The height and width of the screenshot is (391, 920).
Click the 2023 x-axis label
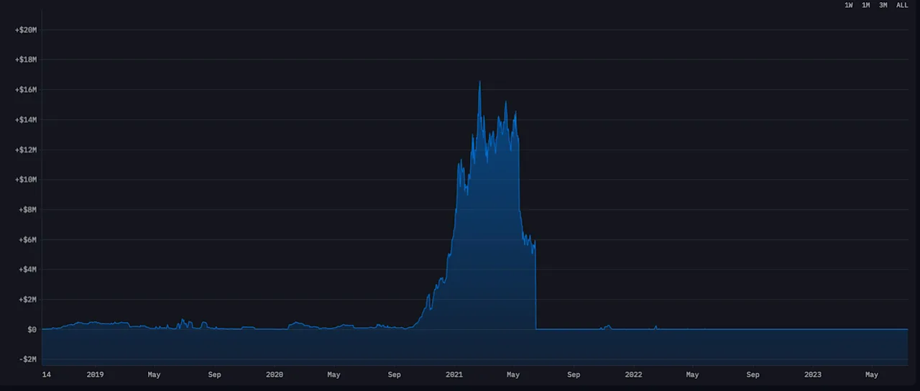click(x=813, y=374)
